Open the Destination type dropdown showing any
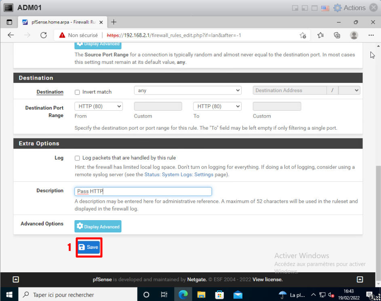This screenshot has height=301, width=381. tap(187, 91)
